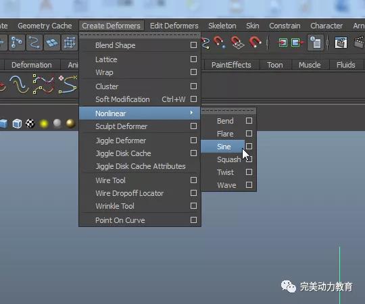Viewport: 365px width, 304px height.
Task: Switch to the Muscle shelf tab
Action: tap(310, 65)
